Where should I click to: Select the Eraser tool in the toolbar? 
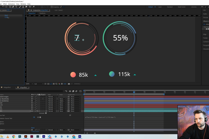click(26, 7)
